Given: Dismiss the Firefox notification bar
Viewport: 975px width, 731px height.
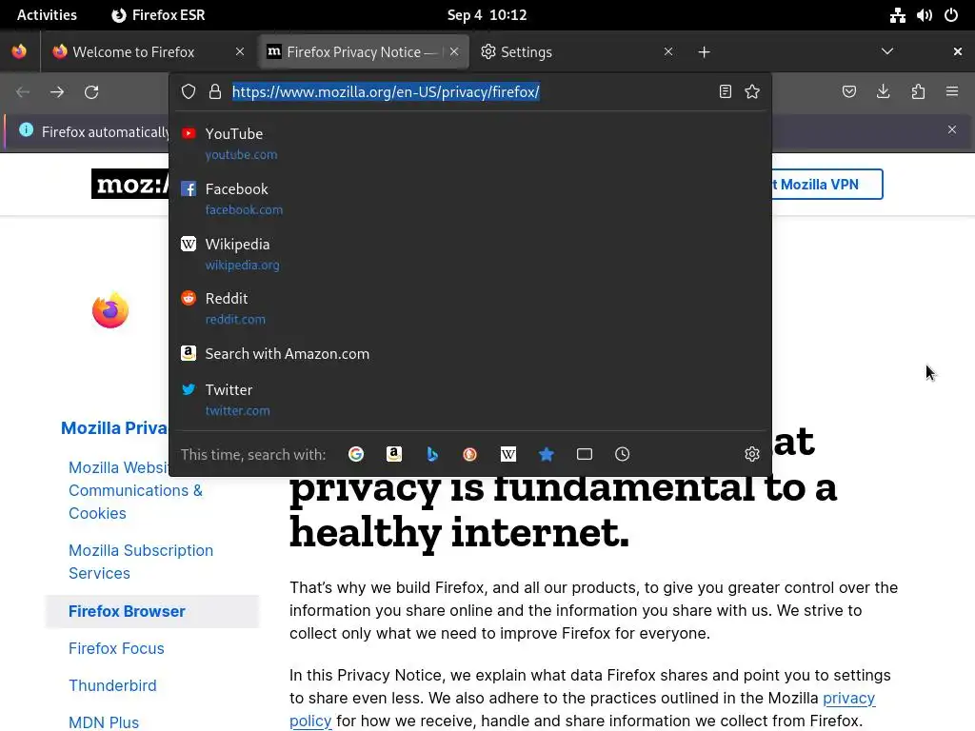Looking at the screenshot, I should click(x=952, y=129).
